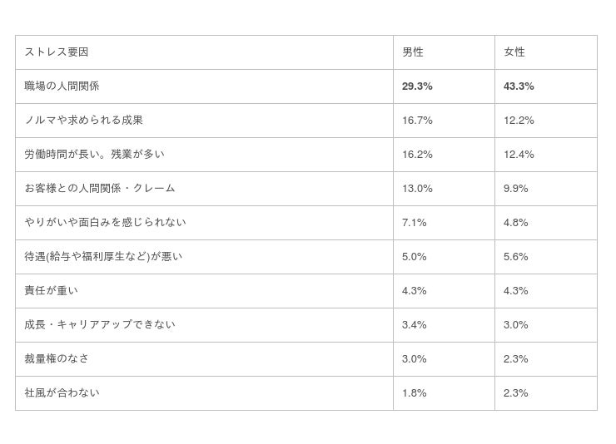Click the 16.7% male value
This screenshot has height=444, width=616.
417,121
